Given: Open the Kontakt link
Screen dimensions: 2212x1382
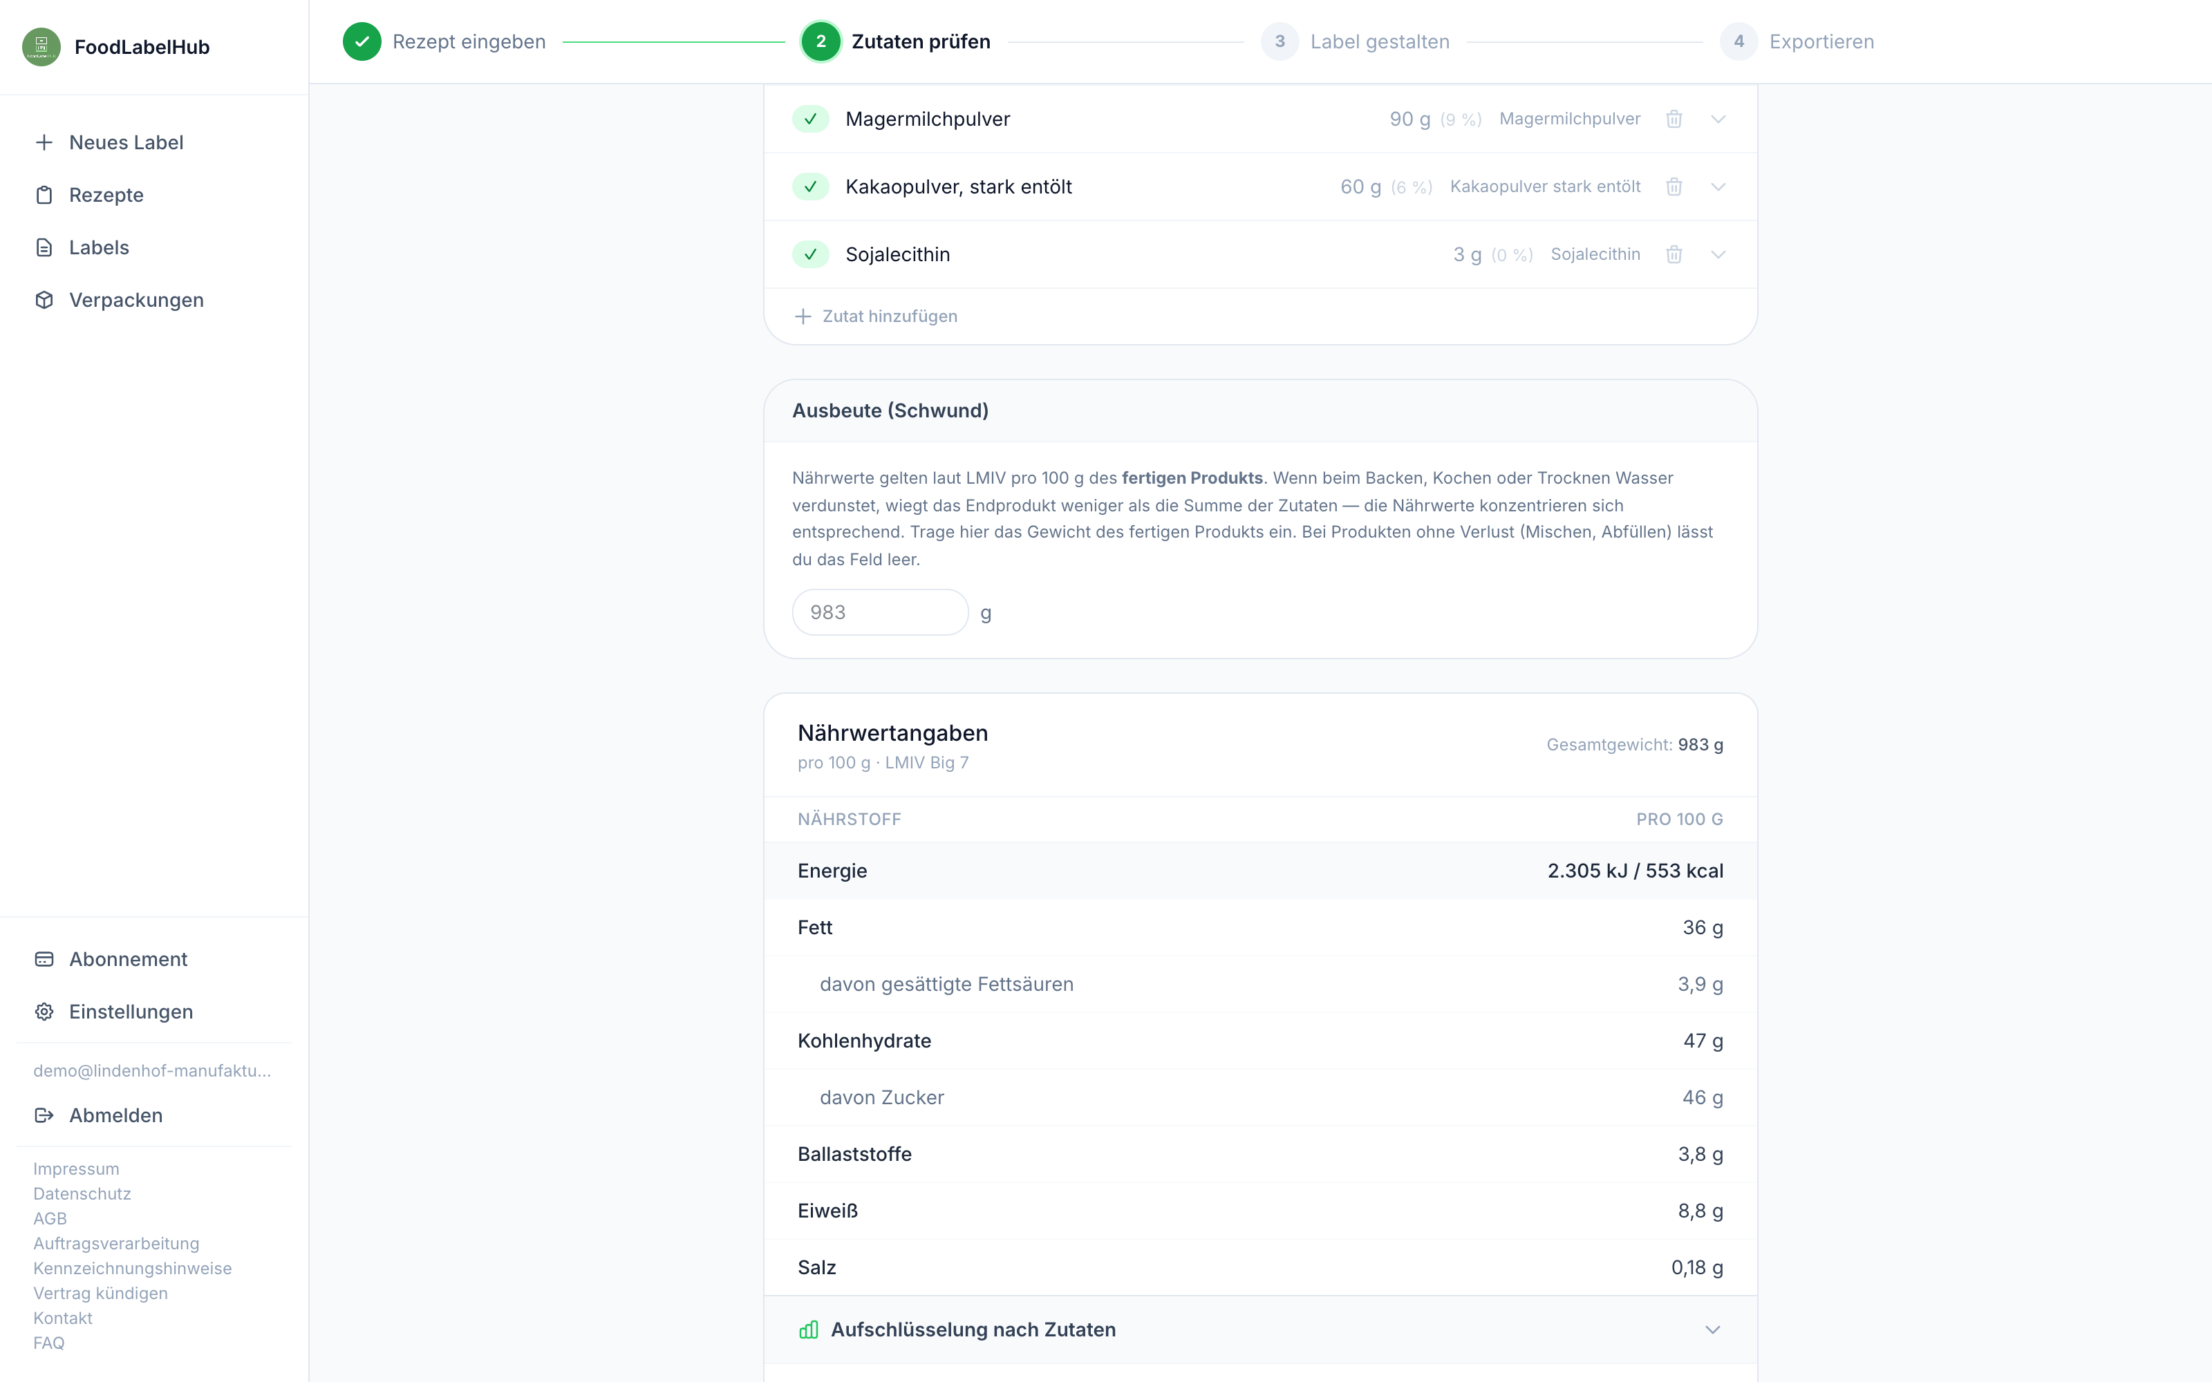Looking at the screenshot, I should 63,1318.
